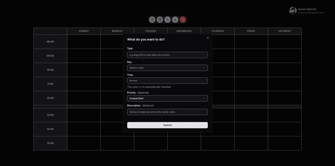Click the clipboard task icon
The height and width of the screenshot is (166, 335).
tap(160, 20)
